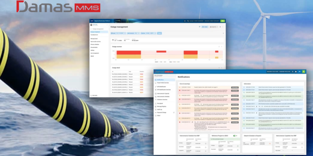Screen dimensions: 313x156
Task: Acknowledge the first warning notification
Action: 235,87
